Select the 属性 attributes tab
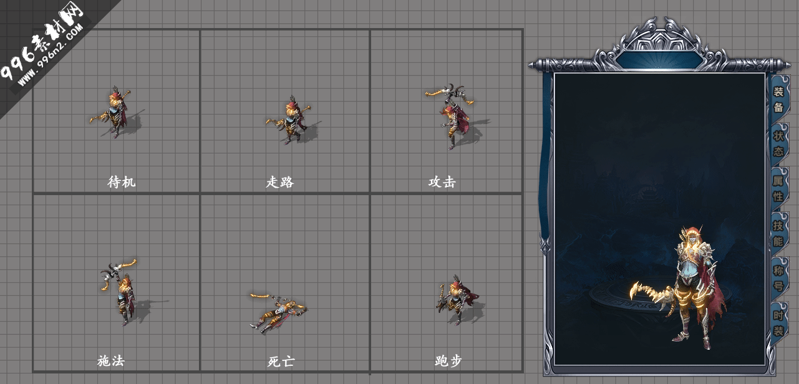 click(x=778, y=188)
